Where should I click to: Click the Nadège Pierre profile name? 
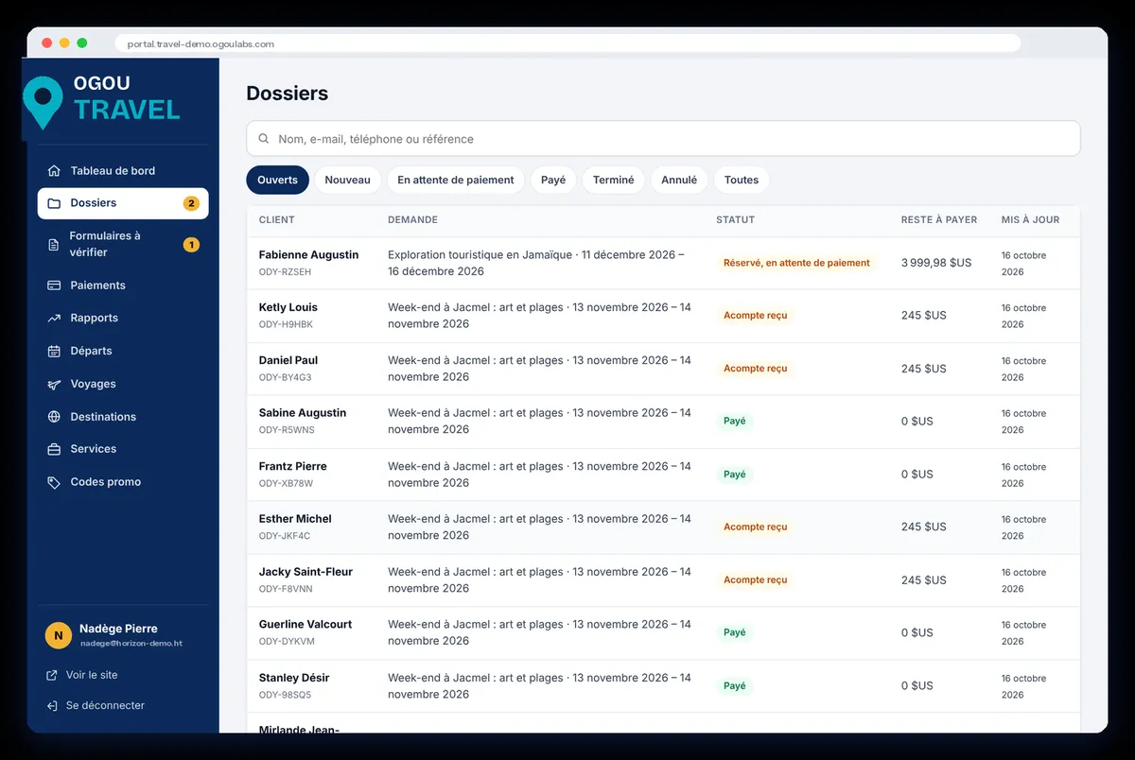(118, 629)
